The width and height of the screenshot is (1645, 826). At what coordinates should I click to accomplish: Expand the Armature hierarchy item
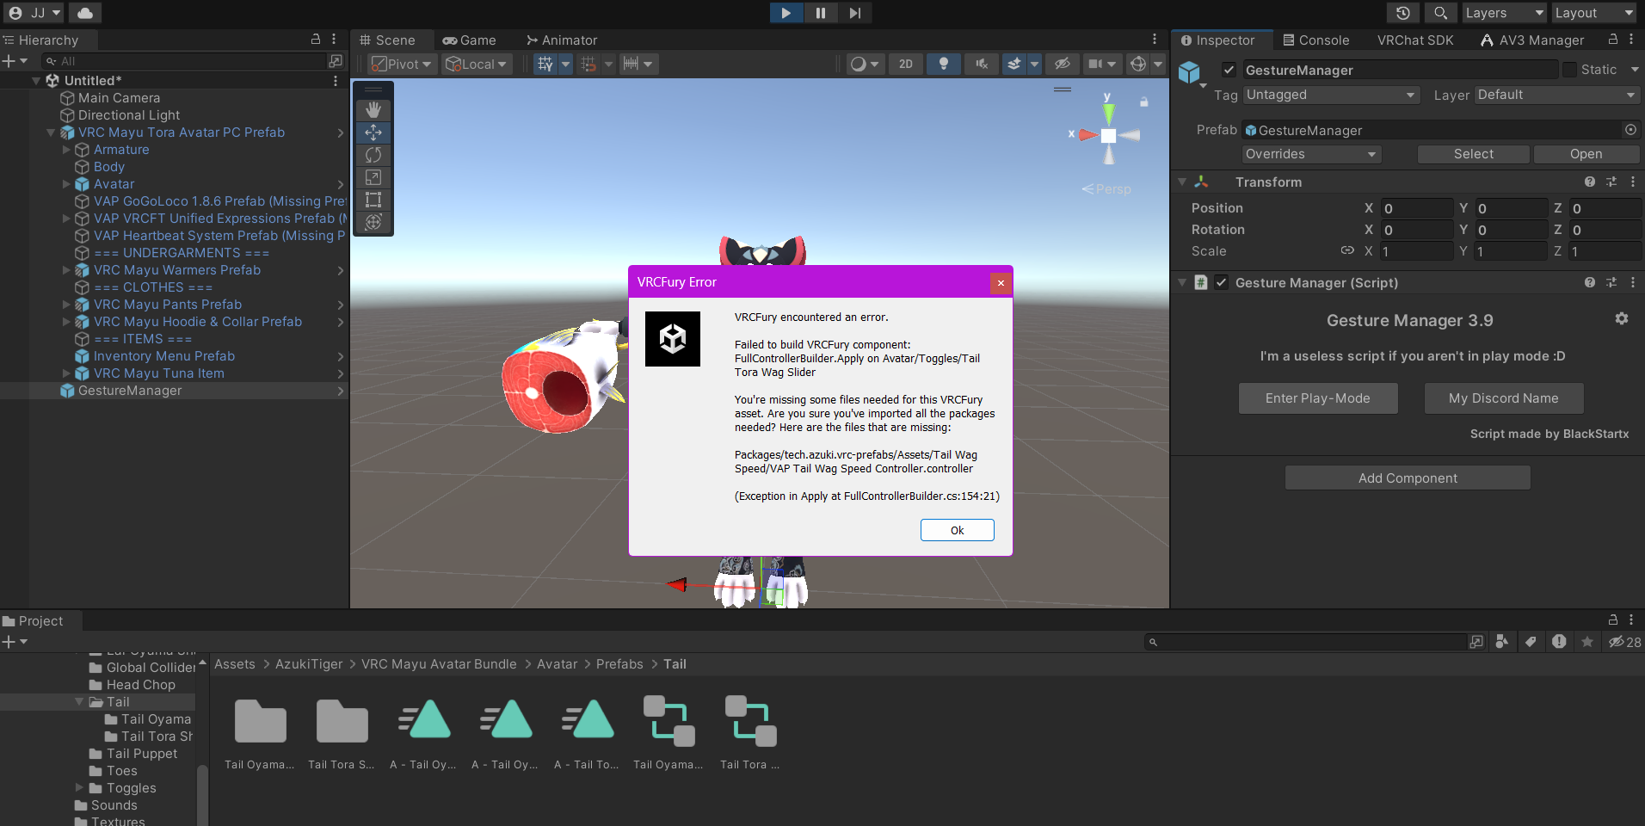click(x=66, y=150)
